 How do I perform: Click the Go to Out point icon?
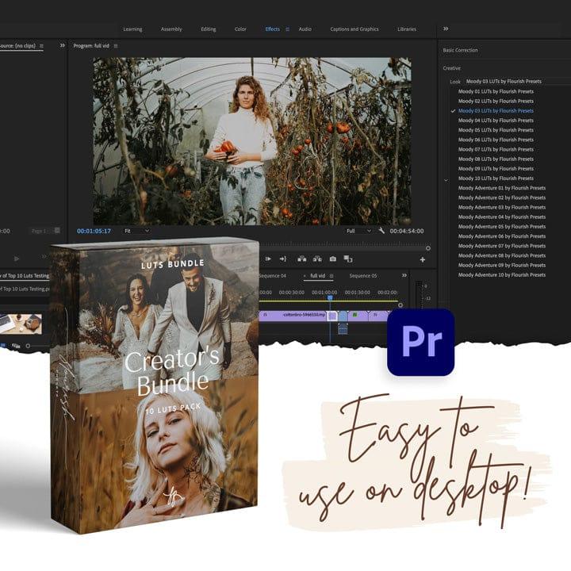click(x=283, y=259)
